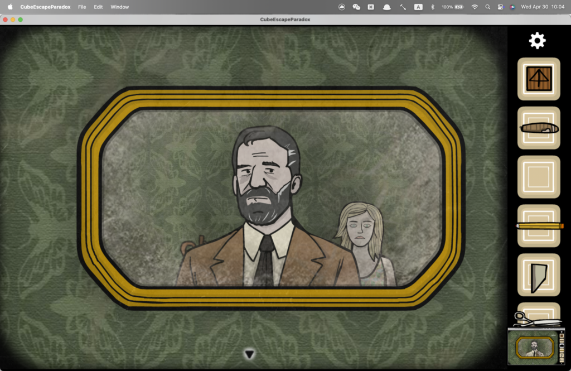Open the game settings gear
Screen dimensions: 571x371
click(x=538, y=41)
